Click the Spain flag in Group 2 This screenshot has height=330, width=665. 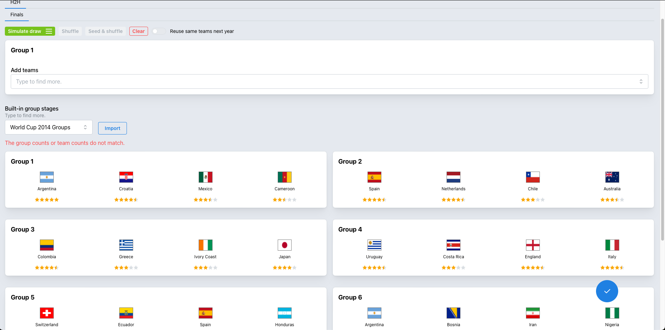point(374,177)
